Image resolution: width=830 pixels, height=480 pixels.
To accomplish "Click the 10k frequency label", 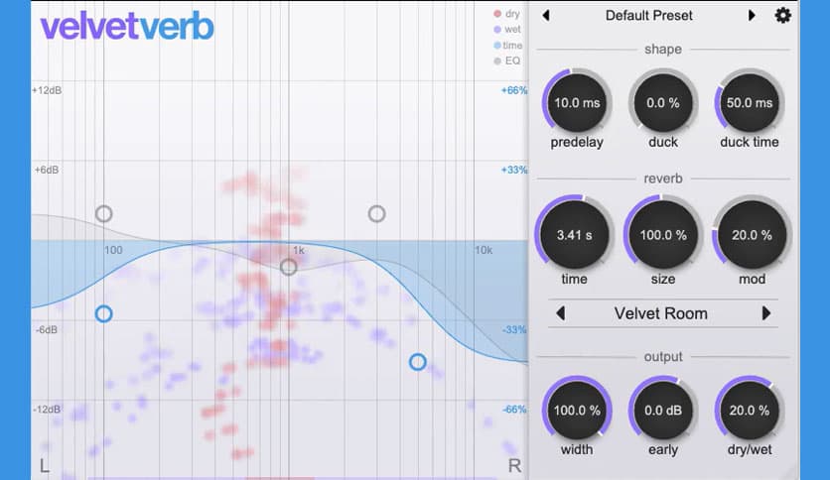I will tap(484, 250).
